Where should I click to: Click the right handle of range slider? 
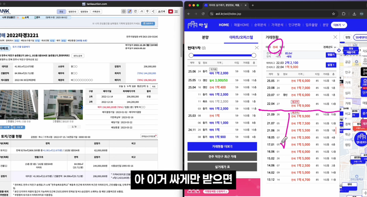[254, 55]
